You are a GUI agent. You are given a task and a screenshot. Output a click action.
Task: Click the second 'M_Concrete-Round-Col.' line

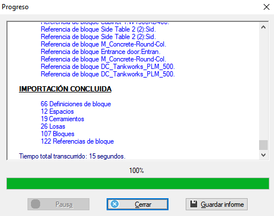click(x=103, y=59)
